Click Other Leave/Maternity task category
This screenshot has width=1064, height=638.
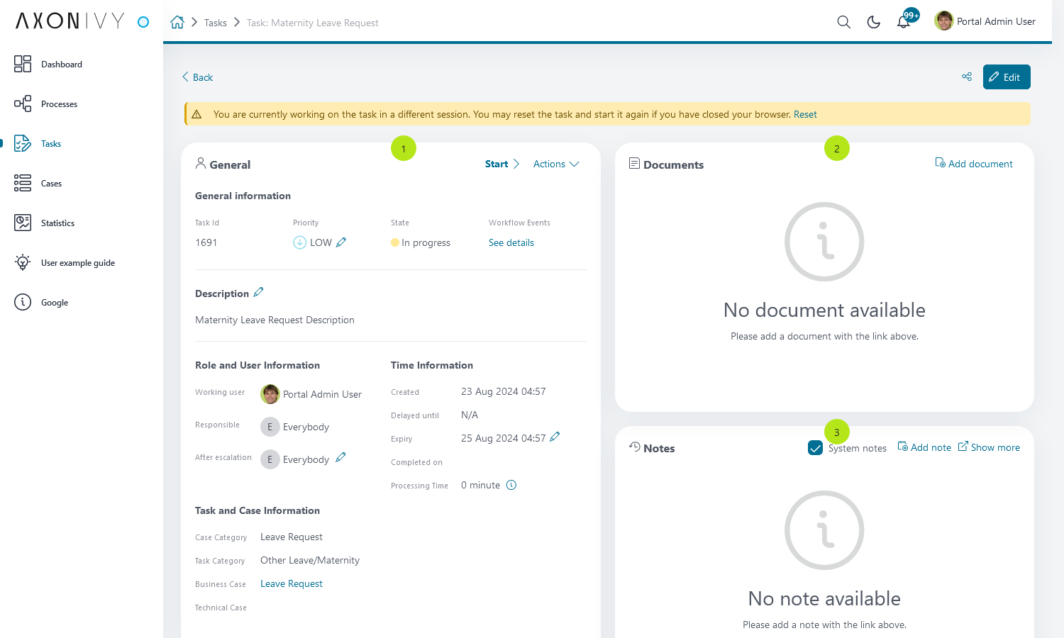(x=310, y=560)
